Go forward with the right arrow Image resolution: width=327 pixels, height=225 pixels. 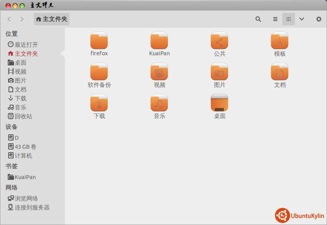pos(22,19)
